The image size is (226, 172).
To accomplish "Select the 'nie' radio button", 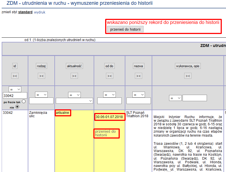I will coord(17,107).
